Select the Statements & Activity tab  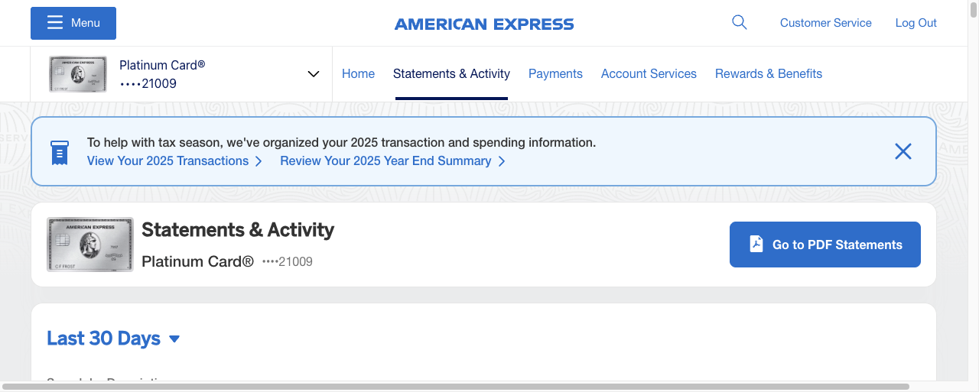pyautogui.click(x=451, y=74)
